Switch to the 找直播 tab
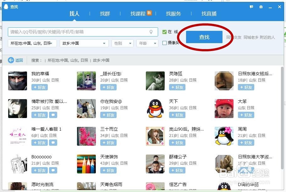 (x=209, y=14)
